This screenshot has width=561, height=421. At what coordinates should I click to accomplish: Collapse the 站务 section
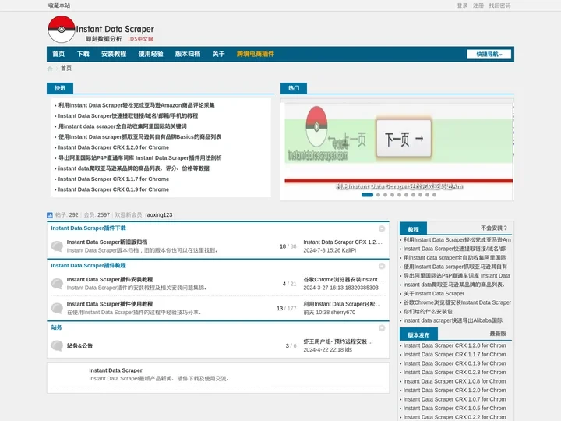coord(382,328)
